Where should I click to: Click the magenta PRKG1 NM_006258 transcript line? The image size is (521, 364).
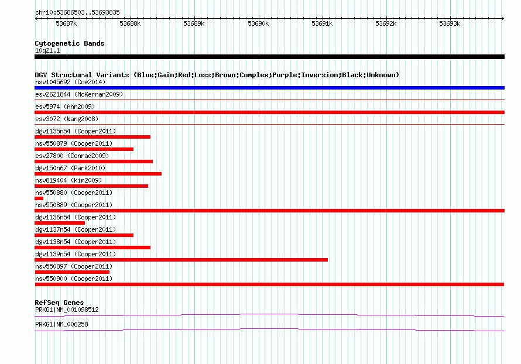(269, 329)
